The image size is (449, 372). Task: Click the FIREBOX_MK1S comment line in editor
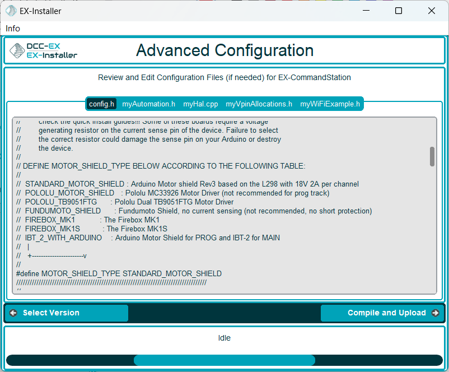pos(92,229)
